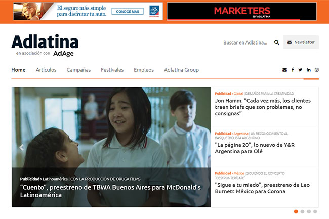
Task: Select the first orange carousel dot
Action: tap(296, 211)
